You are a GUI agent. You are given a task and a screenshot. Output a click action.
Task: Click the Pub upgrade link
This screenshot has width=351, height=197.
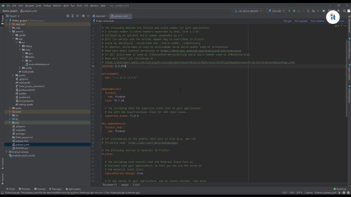[301, 21]
